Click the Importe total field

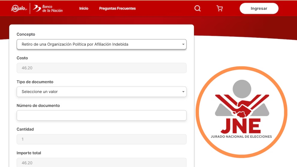pos(101,163)
